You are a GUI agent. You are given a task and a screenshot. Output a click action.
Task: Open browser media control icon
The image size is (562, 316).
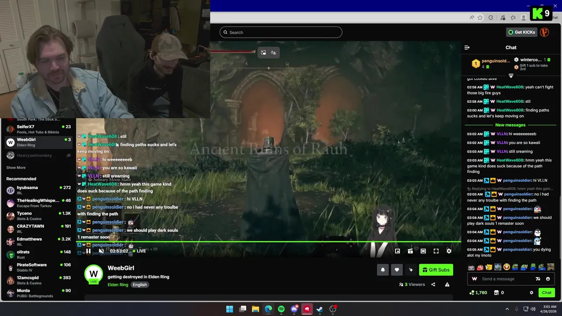pyautogui.click(x=503, y=18)
